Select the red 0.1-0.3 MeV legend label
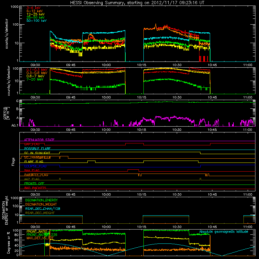The image size is (259, 259). (x=37, y=70)
